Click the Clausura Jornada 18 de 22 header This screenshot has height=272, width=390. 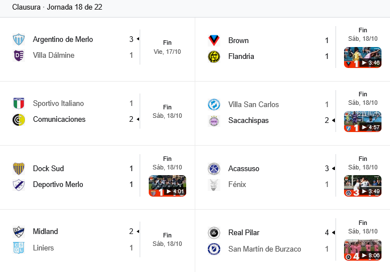click(x=57, y=7)
